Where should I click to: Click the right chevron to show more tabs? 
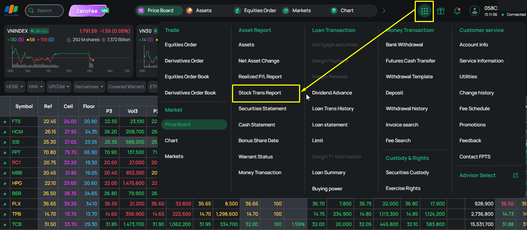pyautogui.click(x=384, y=11)
